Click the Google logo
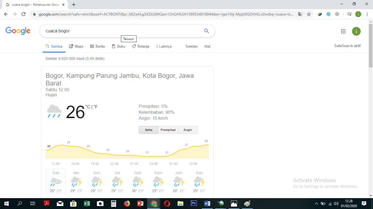This screenshot has height=209, width=373. [x=18, y=31]
